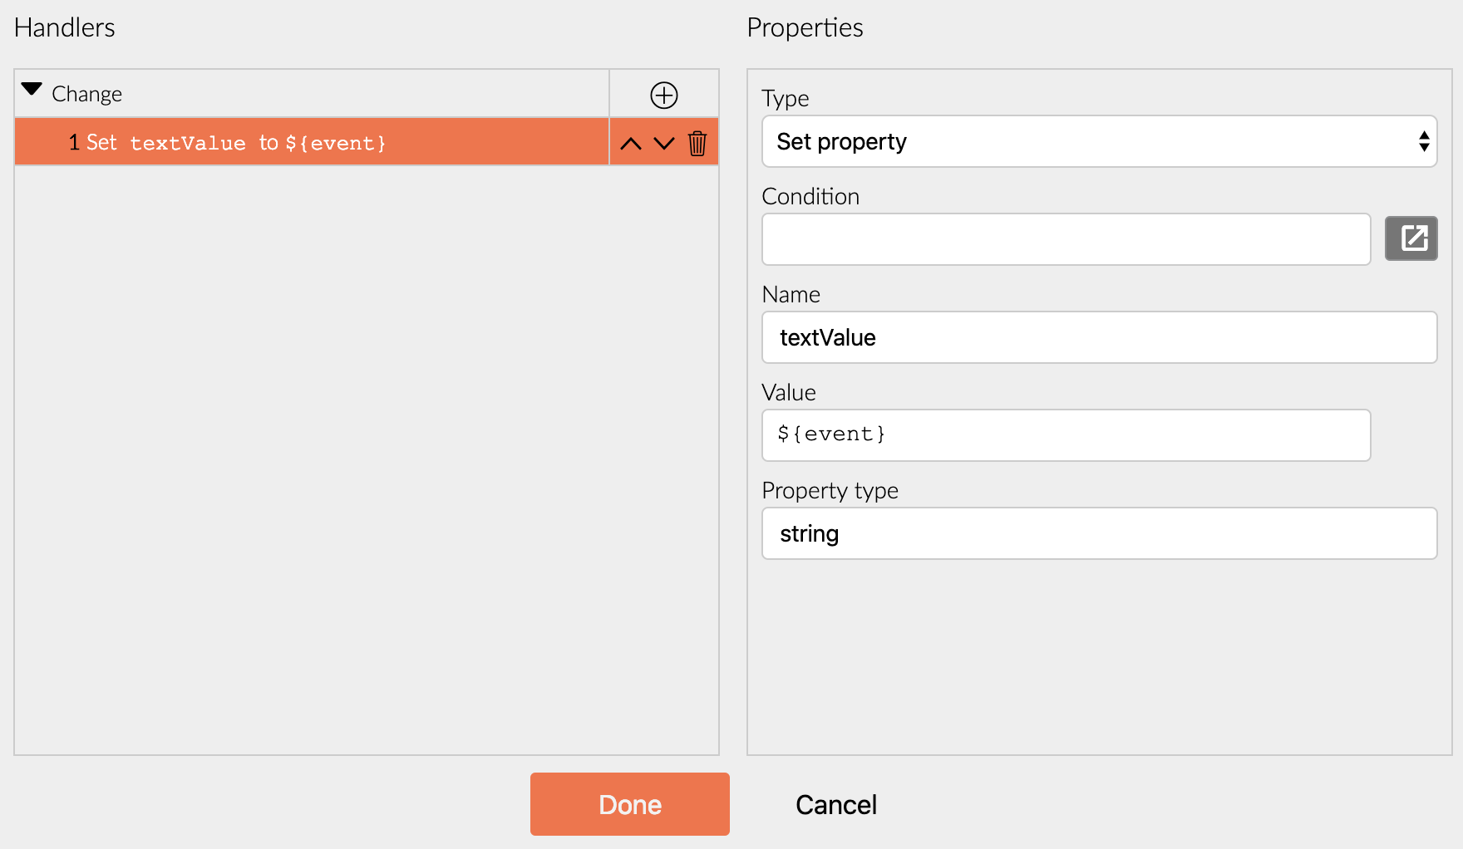The width and height of the screenshot is (1463, 849).
Task: Select handler row Set textValue to ${event}
Action: pyautogui.click(x=312, y=142)
